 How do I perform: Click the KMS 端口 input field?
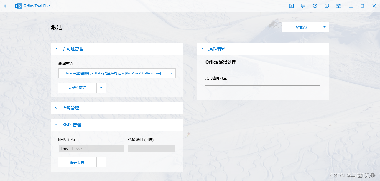[152, 148]
